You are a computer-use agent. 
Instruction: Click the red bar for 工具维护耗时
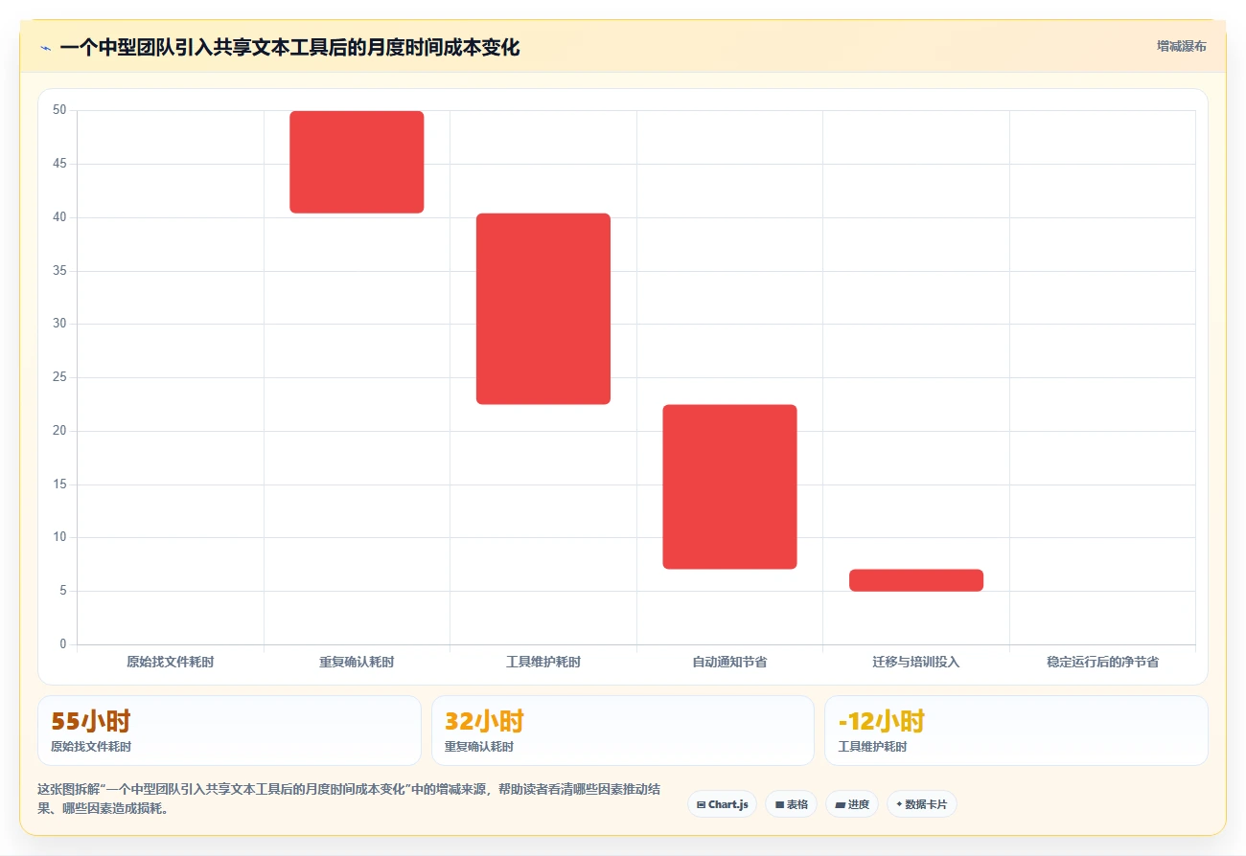543,308
